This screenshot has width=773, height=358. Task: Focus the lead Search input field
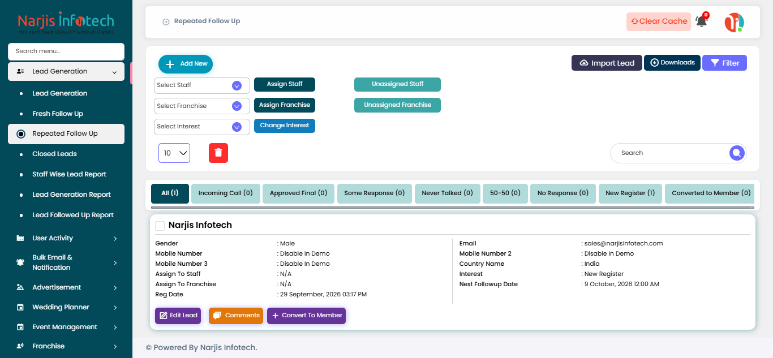coord(669,153)
